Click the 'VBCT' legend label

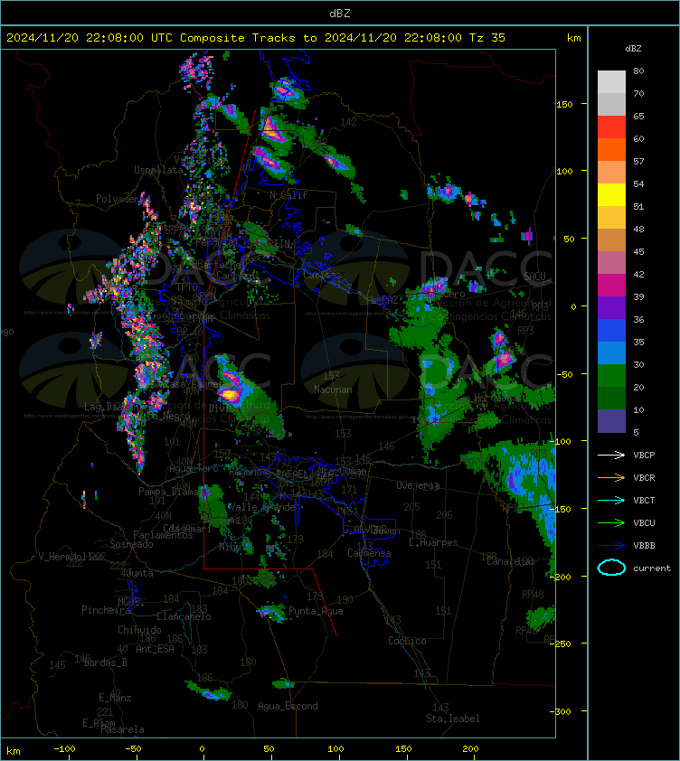[x=644, y=501]
